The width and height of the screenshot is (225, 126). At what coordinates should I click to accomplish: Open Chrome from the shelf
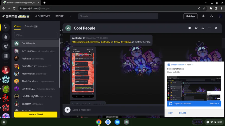tap(99, 122)
